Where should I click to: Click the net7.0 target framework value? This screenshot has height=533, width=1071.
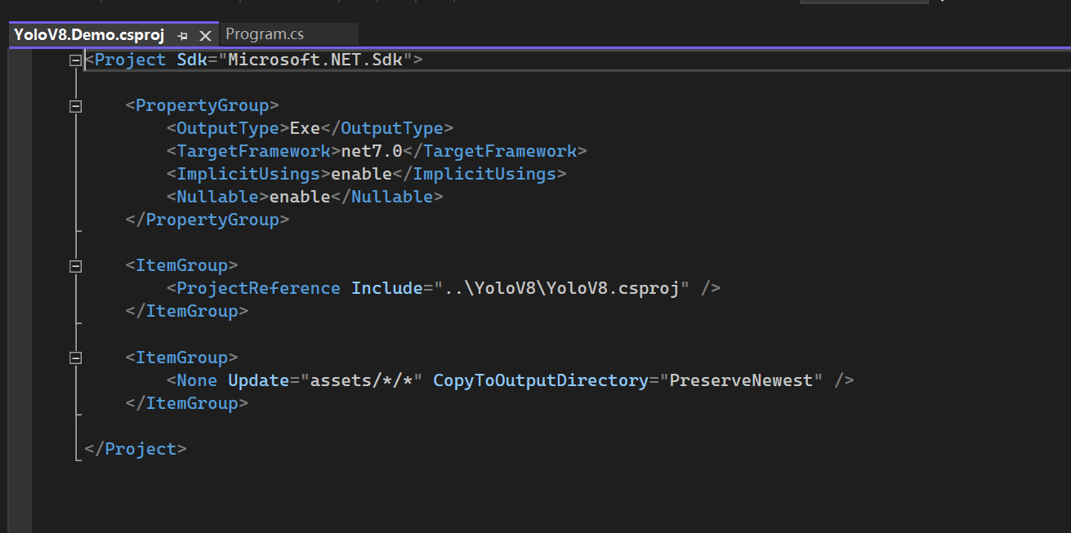[372, 151]
